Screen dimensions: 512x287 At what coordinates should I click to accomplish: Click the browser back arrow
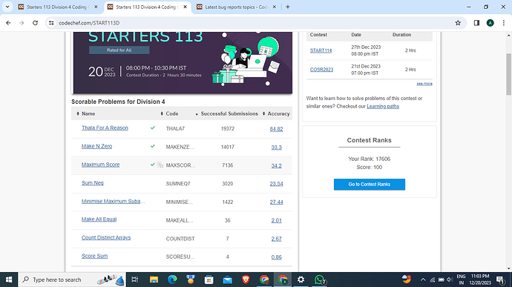coord(8,23)
